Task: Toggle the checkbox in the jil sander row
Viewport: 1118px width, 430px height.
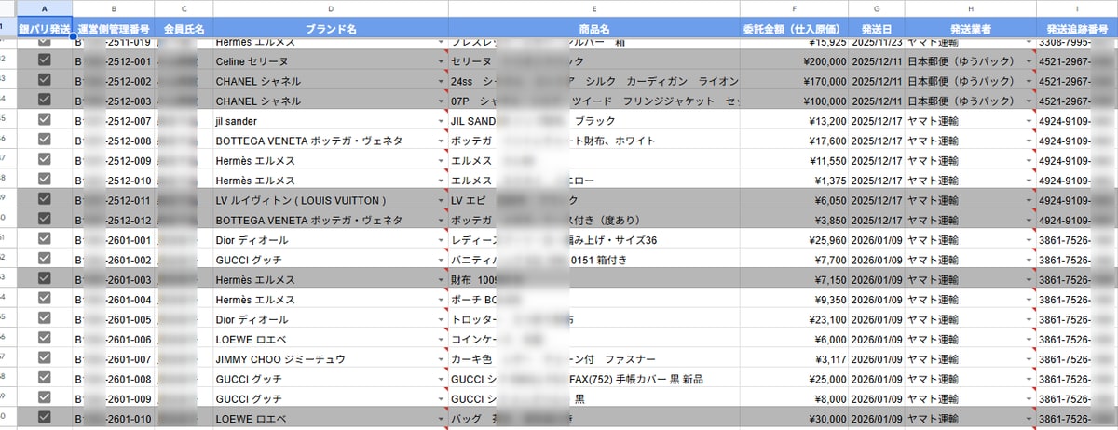Action: click(x=44, y=120)
